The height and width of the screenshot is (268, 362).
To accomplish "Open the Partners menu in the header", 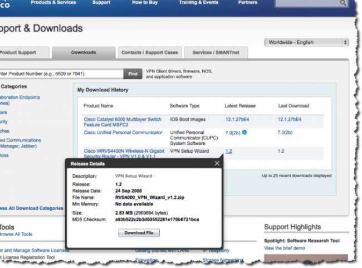I will point(248,3).
